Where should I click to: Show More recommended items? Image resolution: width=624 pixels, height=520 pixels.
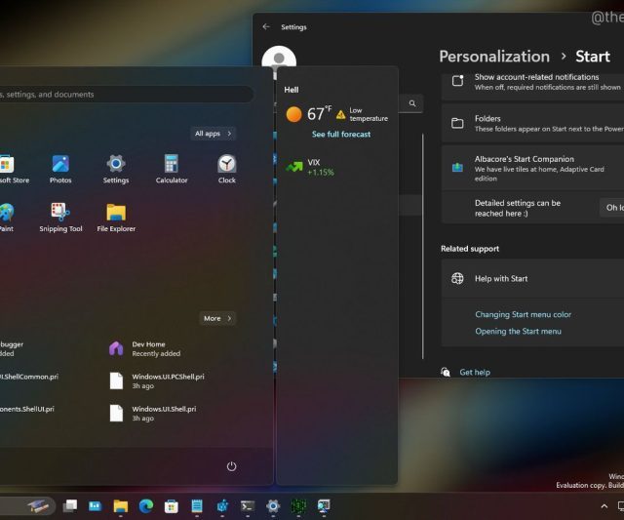click(x=217, y=318)
